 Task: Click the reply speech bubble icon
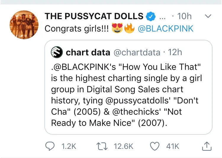[x=50, y=146]
